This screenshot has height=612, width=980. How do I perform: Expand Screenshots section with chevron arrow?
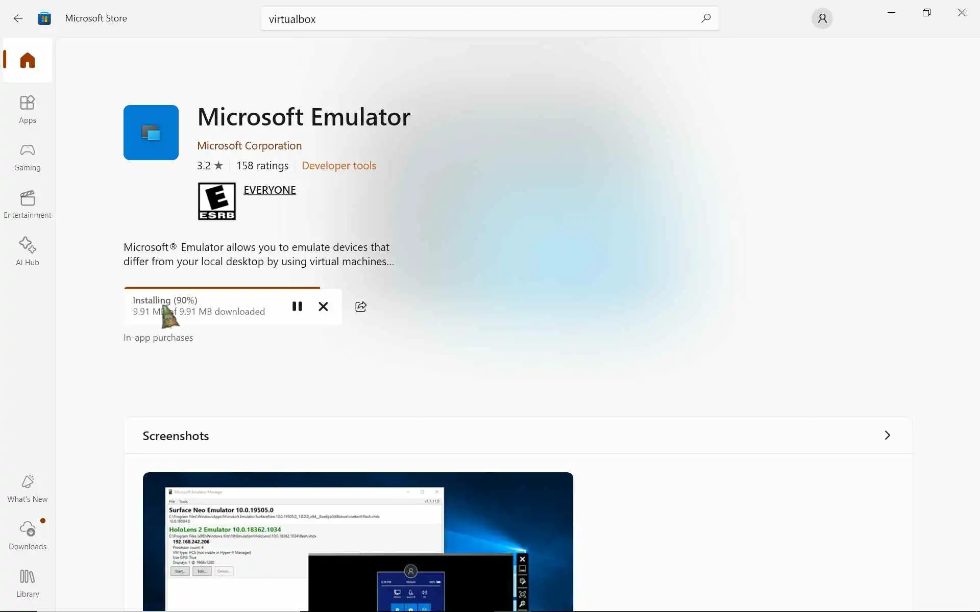click(x=887, y=435)
